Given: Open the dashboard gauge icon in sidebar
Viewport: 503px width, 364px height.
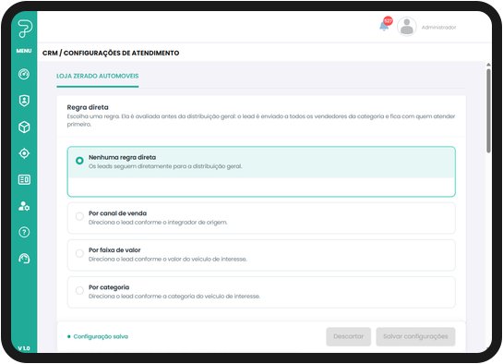Looking at the screenshot, I should [24, 74].
